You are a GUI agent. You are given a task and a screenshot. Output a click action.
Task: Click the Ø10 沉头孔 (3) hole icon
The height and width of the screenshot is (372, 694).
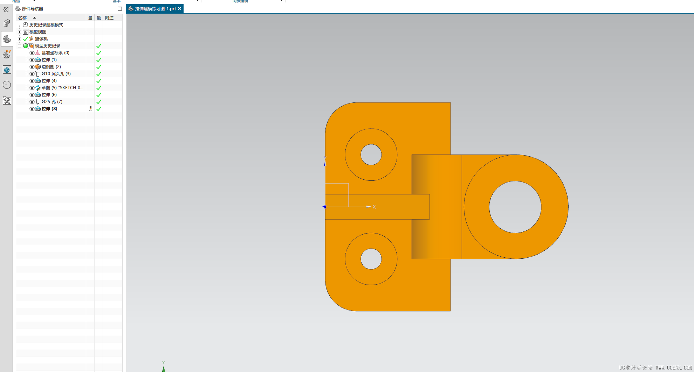click(x=38, y=74)
